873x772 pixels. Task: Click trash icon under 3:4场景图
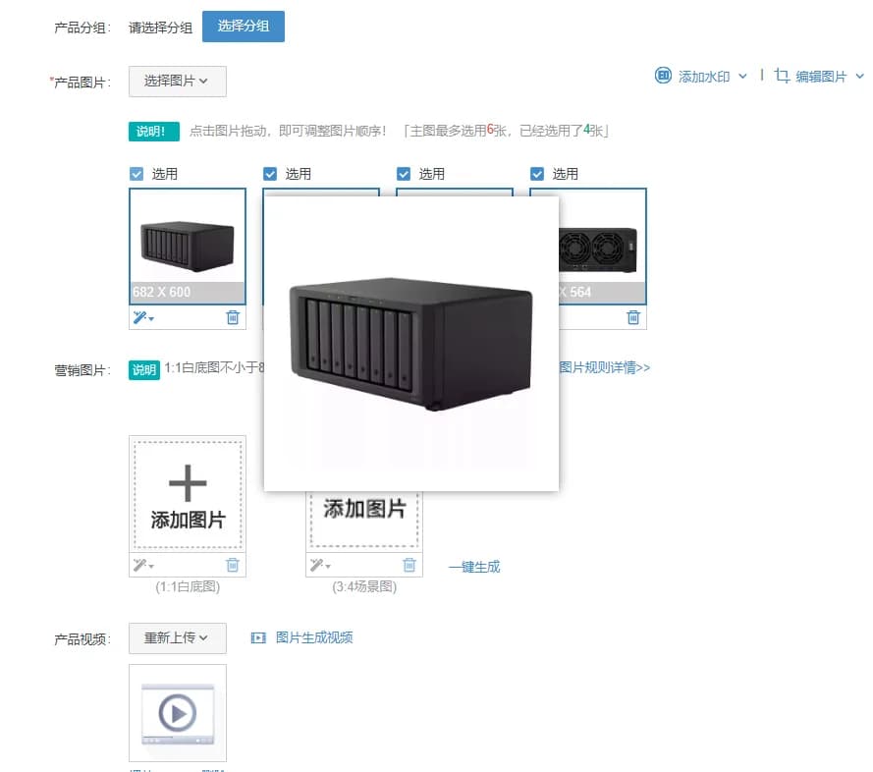click(409, 565)
